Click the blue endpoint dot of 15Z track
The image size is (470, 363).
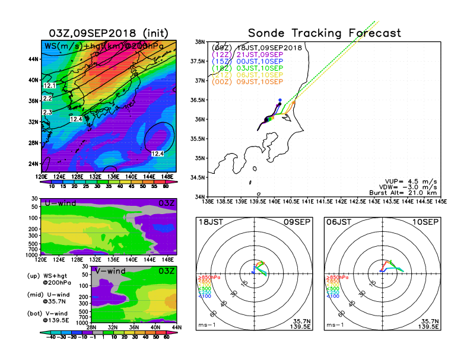(x=280, y=100)
